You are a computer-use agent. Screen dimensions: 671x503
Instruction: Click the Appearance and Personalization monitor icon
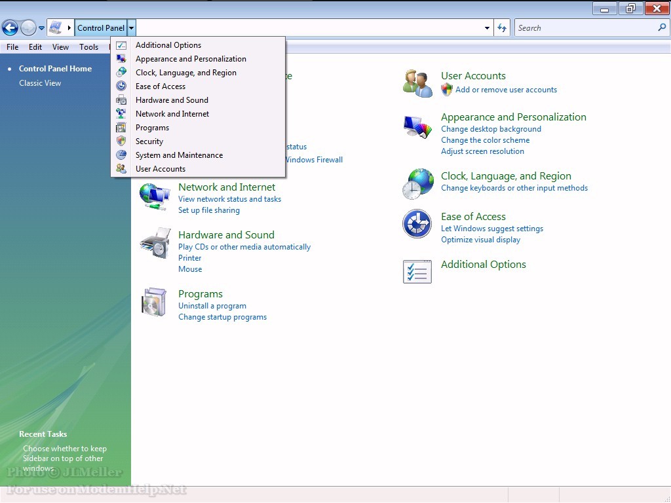[x=417, y=126]
